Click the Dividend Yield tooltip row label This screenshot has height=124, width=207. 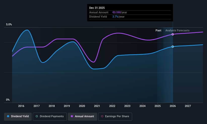pyautogui.click(x=98, y=17)
